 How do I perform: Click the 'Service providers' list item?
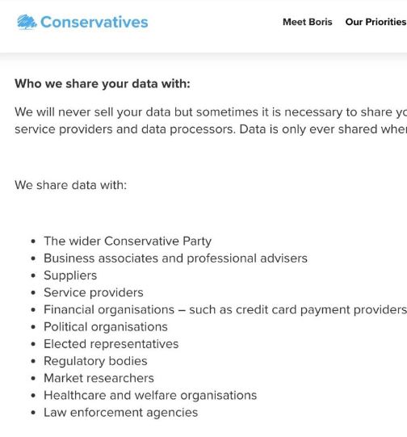[x=94, y=292]
